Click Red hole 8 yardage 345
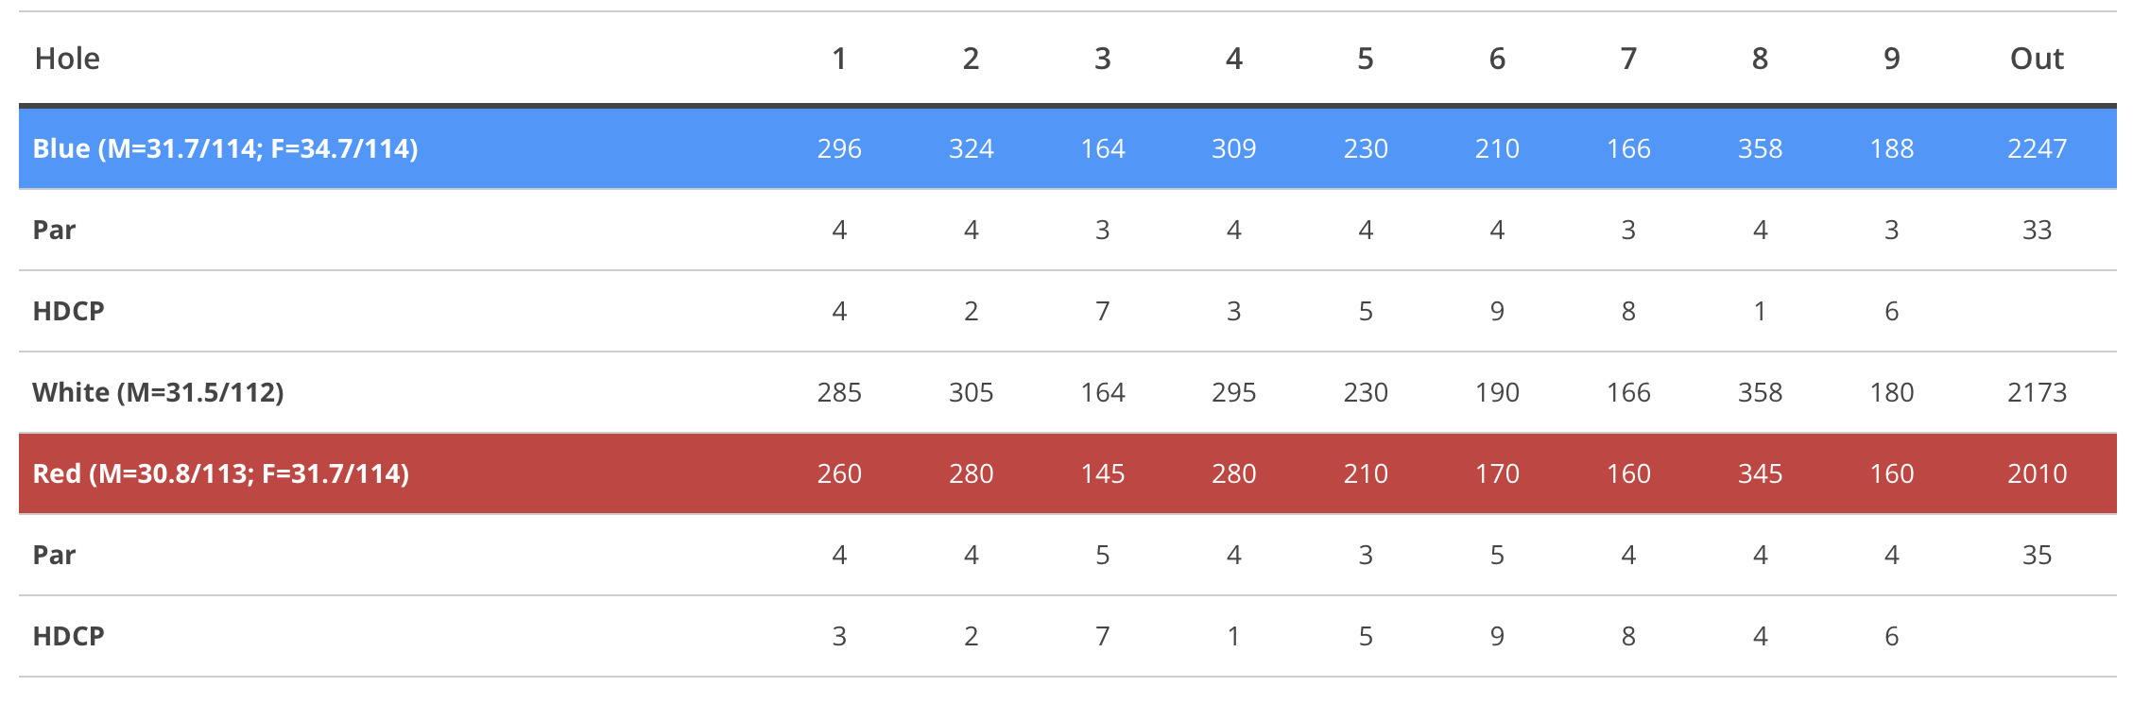The image size is (2133, 704). (x=1760, y=473)
